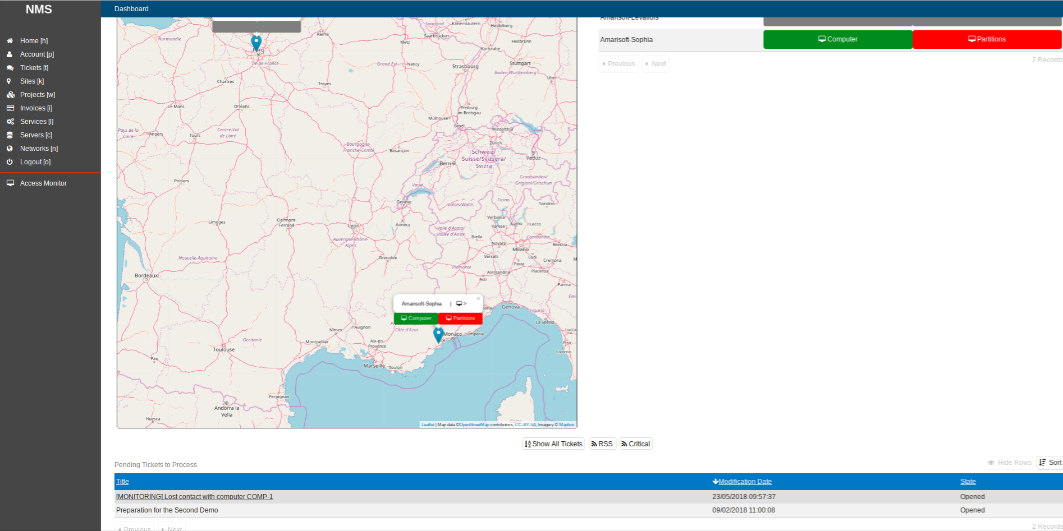Click the Projects cubes icon
Image resolution: width=1063 pixels, height=531 pixels.
[10, 95]
